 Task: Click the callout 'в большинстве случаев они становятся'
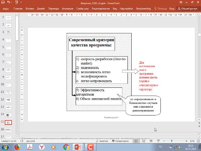[143, 105]
